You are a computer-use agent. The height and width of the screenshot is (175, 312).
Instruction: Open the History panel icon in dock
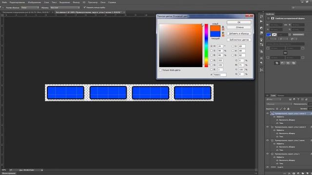pyautogui.click(x=261, y=17)
